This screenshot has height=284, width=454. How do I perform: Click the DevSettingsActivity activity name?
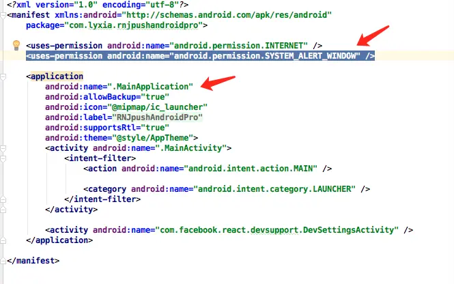tap(276, 230)
